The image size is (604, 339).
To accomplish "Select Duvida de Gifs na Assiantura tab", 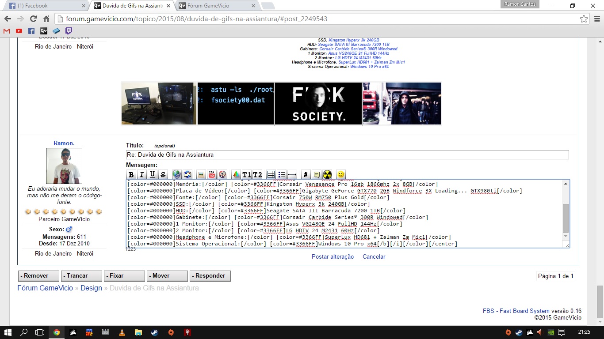I will click(132, 6).
